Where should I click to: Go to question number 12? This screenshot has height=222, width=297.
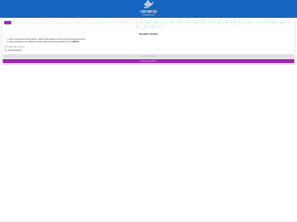94,22
